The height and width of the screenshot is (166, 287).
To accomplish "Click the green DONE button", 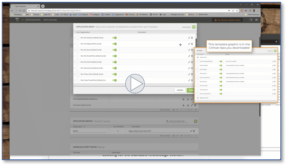I will click(x=190, y=90).
